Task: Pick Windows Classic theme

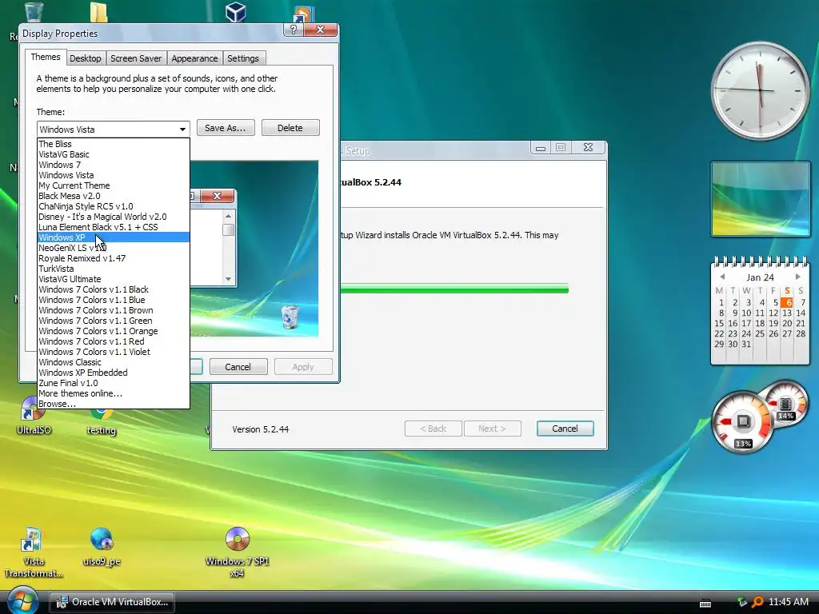Action: (114, 362)
